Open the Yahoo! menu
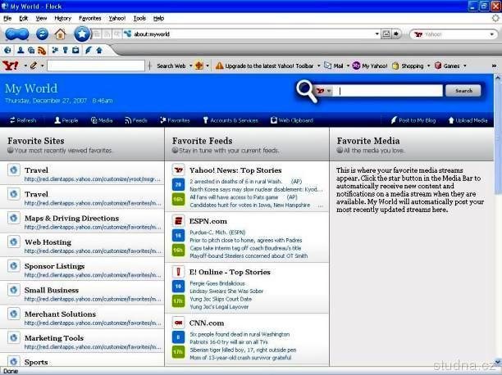 pyautogui.click(x=117, y=18)
